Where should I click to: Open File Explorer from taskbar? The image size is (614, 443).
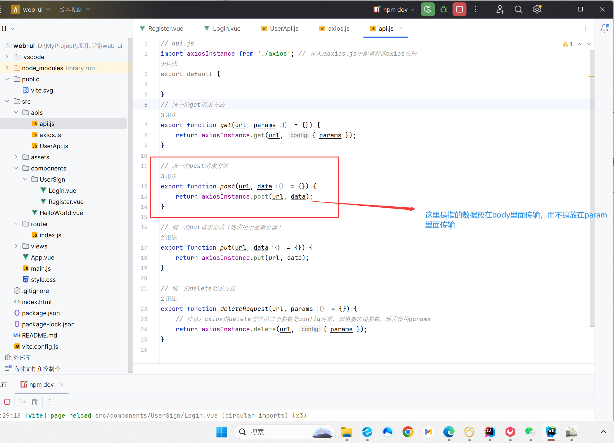(347, 432)
